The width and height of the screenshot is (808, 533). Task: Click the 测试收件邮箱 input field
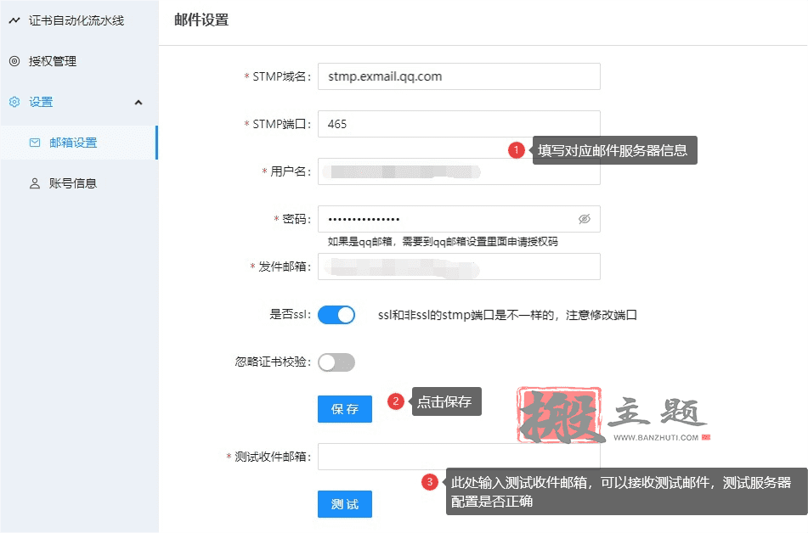459,457
